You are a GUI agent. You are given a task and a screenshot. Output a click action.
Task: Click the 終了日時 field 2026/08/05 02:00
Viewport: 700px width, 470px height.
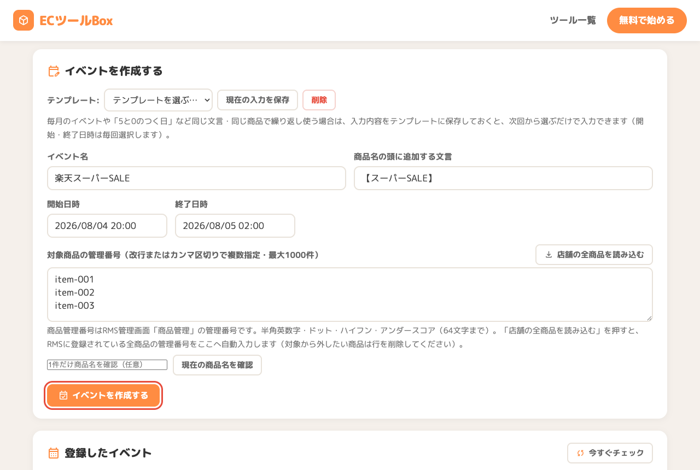(235, 226)
